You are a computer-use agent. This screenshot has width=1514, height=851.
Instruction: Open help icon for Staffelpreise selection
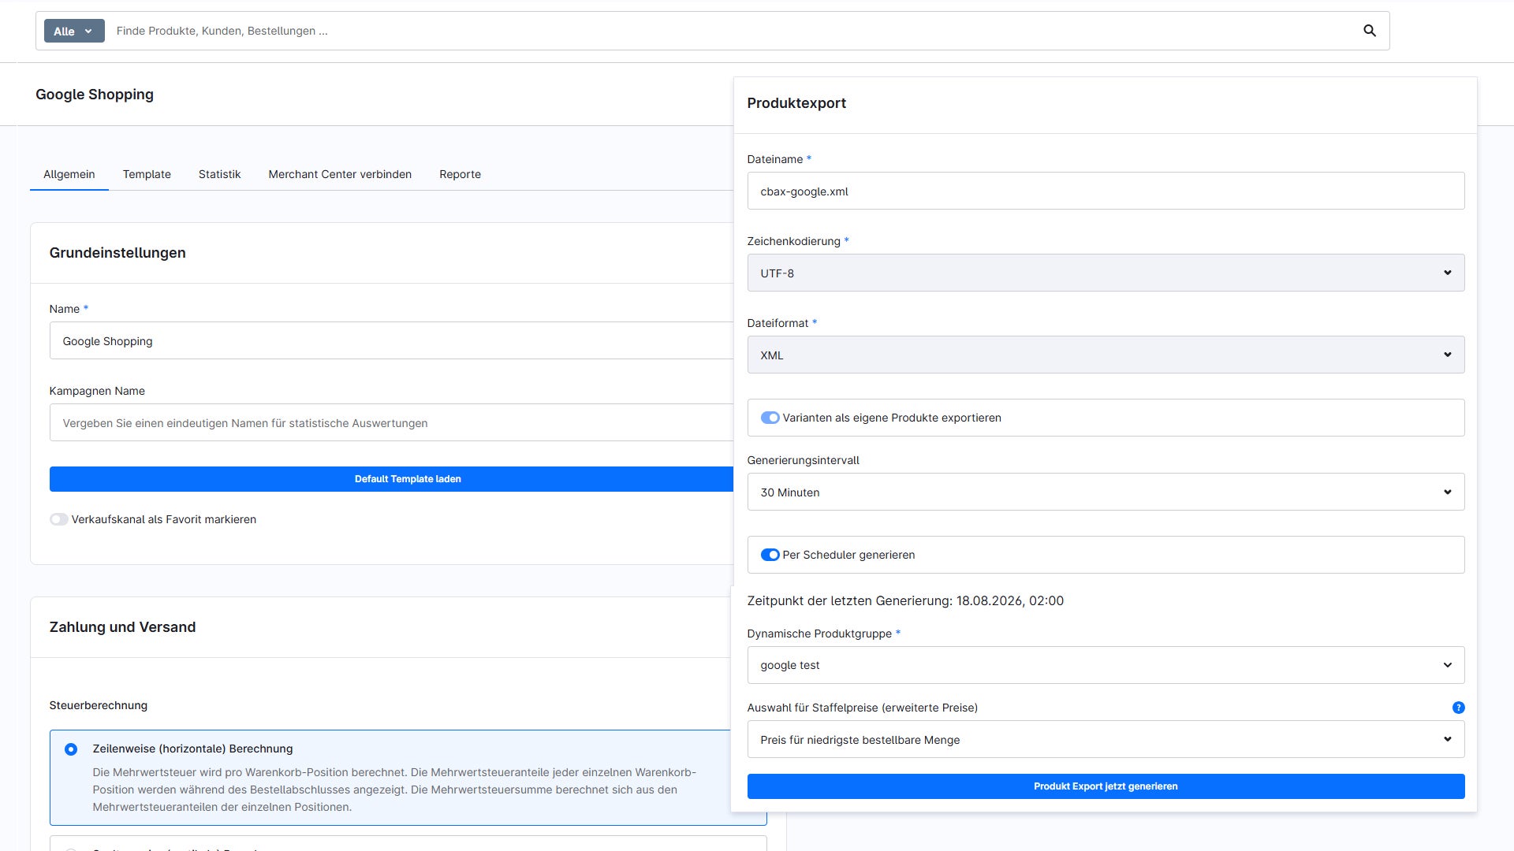(1458, 708)
